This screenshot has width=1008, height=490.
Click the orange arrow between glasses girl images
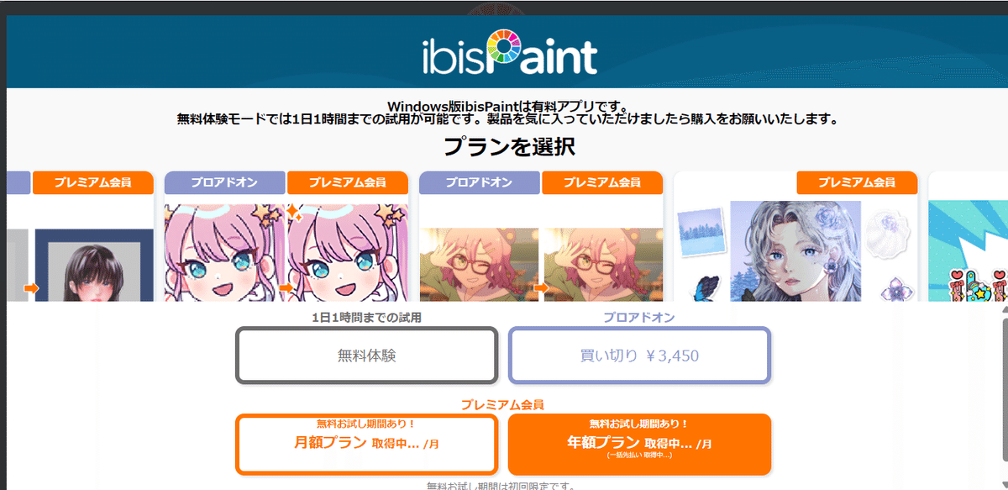pyautogui.click(x=541, y=288)
